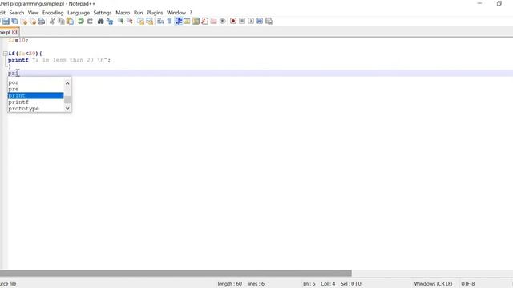
Task: Toggle synchronized horizontal scrolling icon
Action: (x=150, y=22)
